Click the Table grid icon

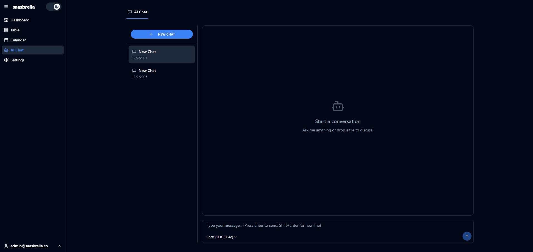click(6, 30)
